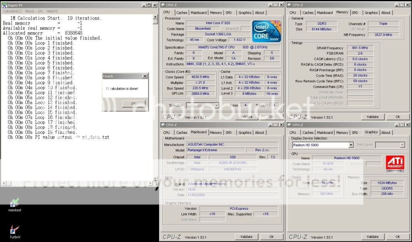Click the Level 3 cache value 8 MBytes
Image resolution: width=412 pixels, height=242 pixels.
[x=249, y=93]
